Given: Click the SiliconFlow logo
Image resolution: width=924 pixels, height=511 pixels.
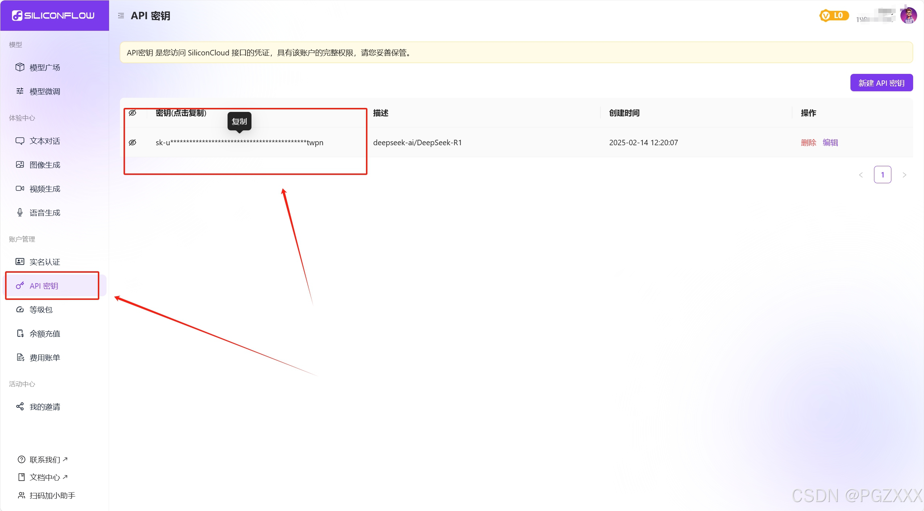Looking at the screenshot, I should [53, 16].
